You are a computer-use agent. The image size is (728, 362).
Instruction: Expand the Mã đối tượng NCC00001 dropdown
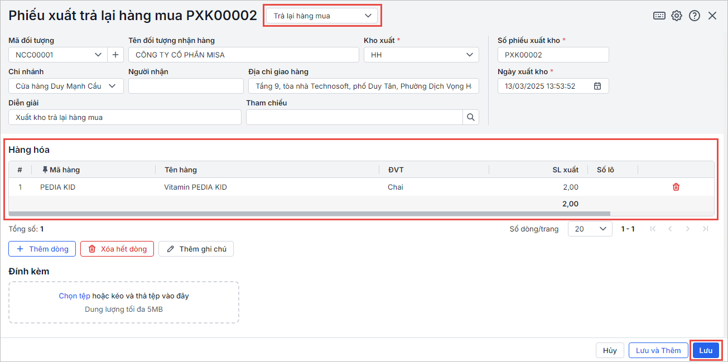point(98,55)
